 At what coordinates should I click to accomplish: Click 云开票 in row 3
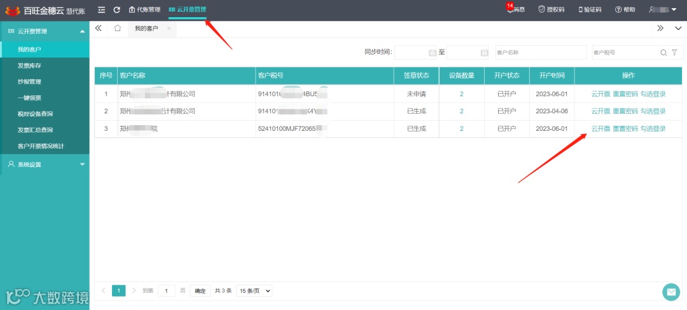[x=600, y=128]
